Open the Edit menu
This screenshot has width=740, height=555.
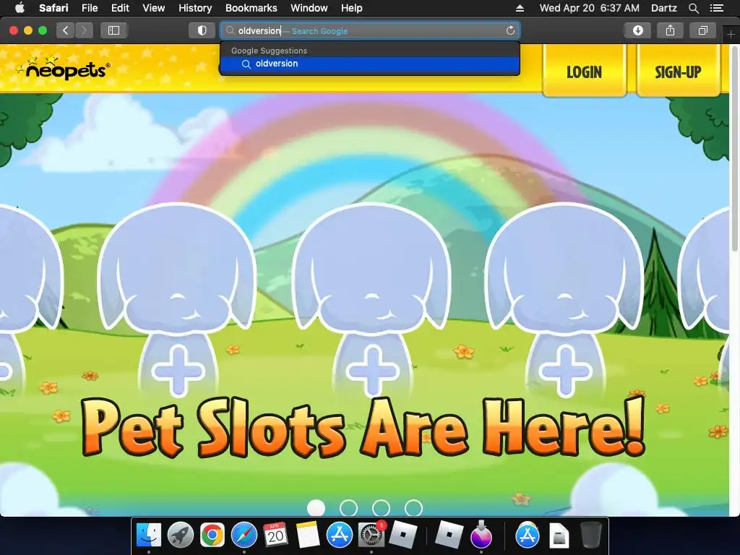[120, 8]
